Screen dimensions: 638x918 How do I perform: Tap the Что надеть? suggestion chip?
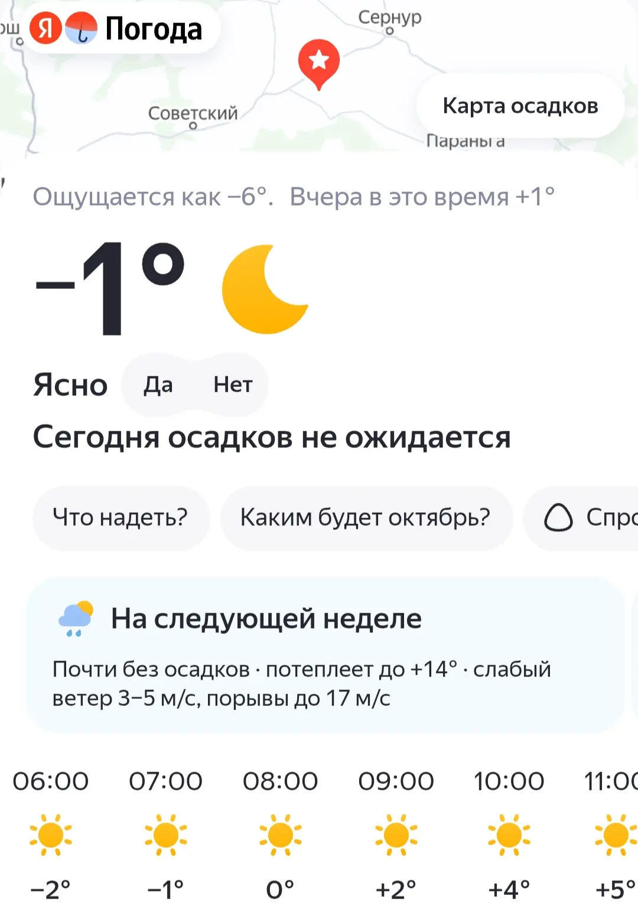pos(121,517)
